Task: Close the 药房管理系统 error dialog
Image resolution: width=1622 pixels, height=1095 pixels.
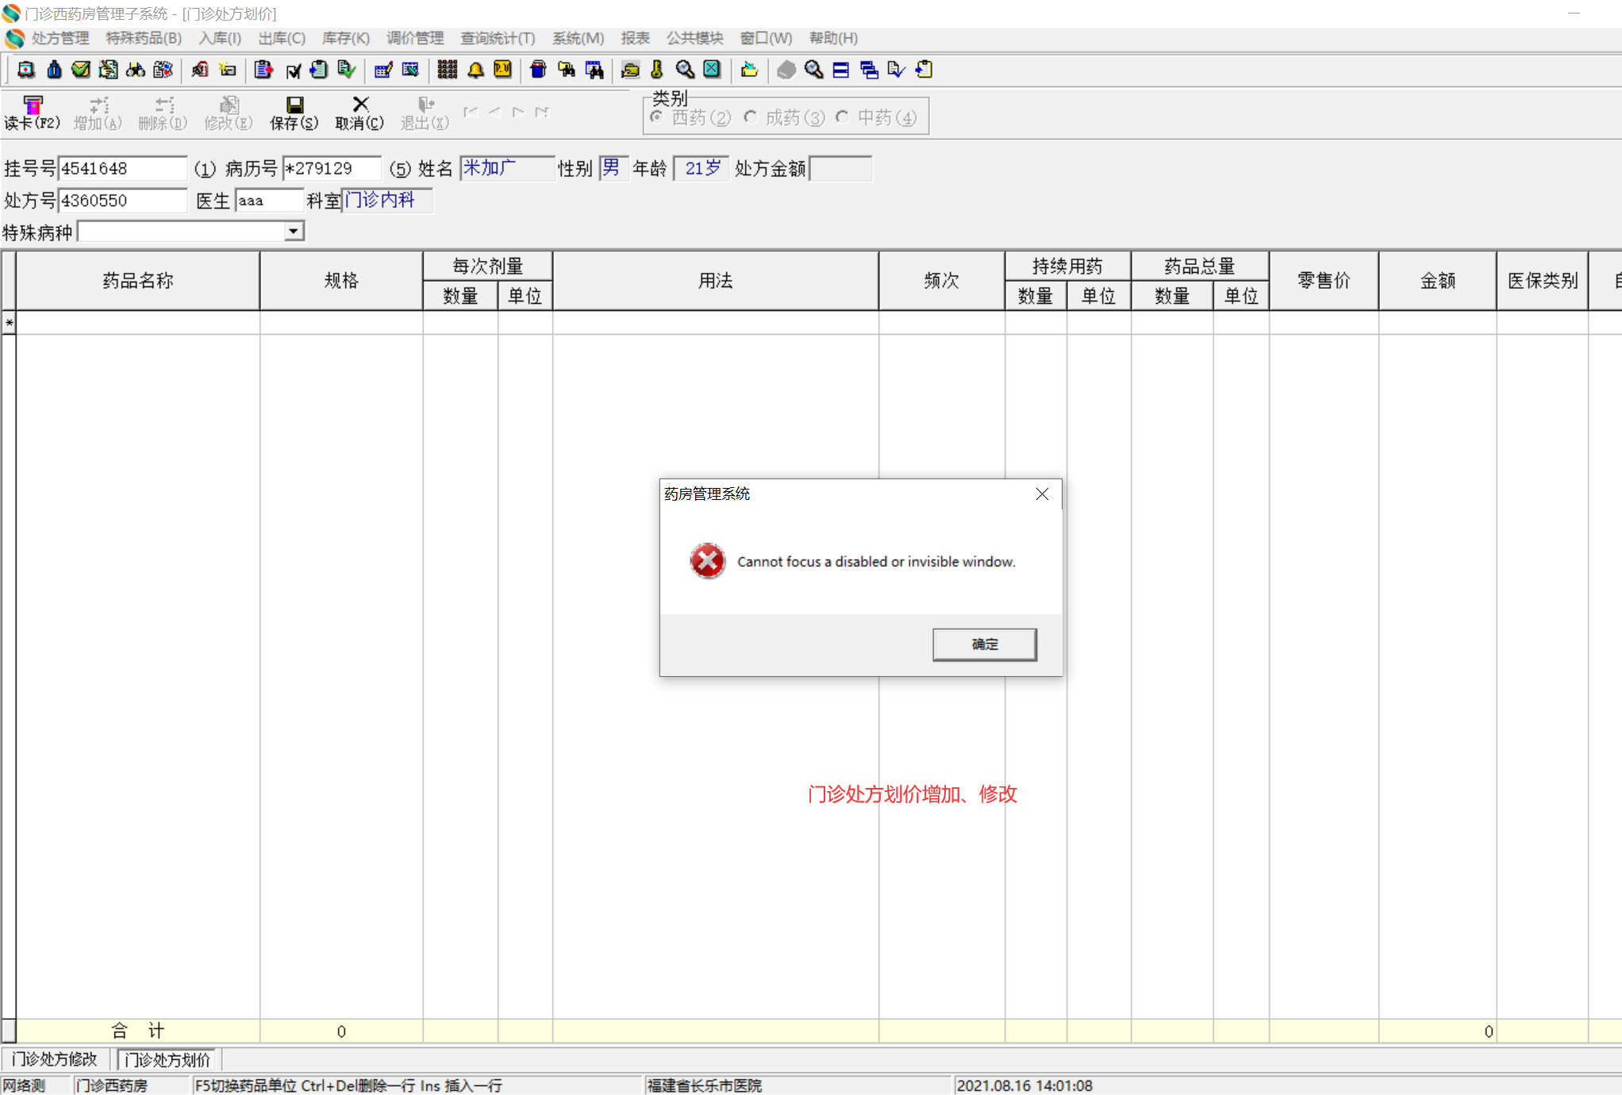Action: [x=1042, y=494]
